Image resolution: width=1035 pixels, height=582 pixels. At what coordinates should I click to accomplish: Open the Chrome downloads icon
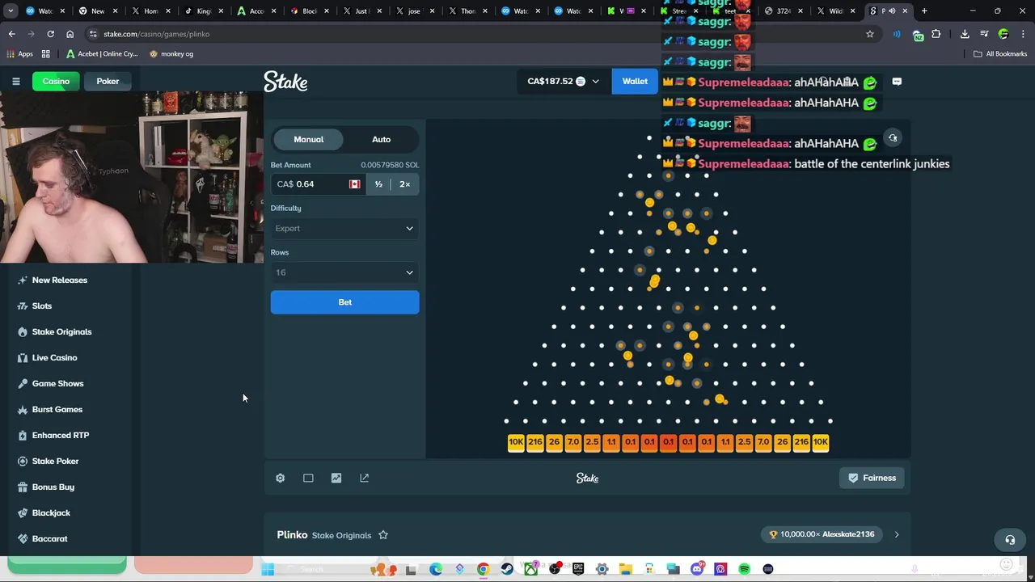[x=965, y=34]
